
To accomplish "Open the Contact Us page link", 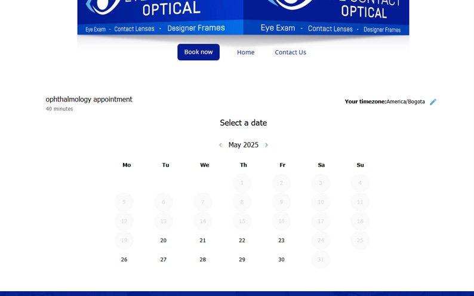I will click(x=290, y=53).
